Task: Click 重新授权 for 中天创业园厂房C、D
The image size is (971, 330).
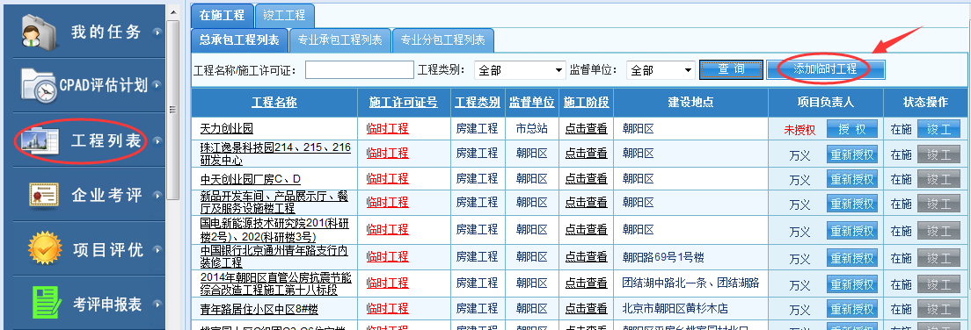Action: [x=852, y=179]
